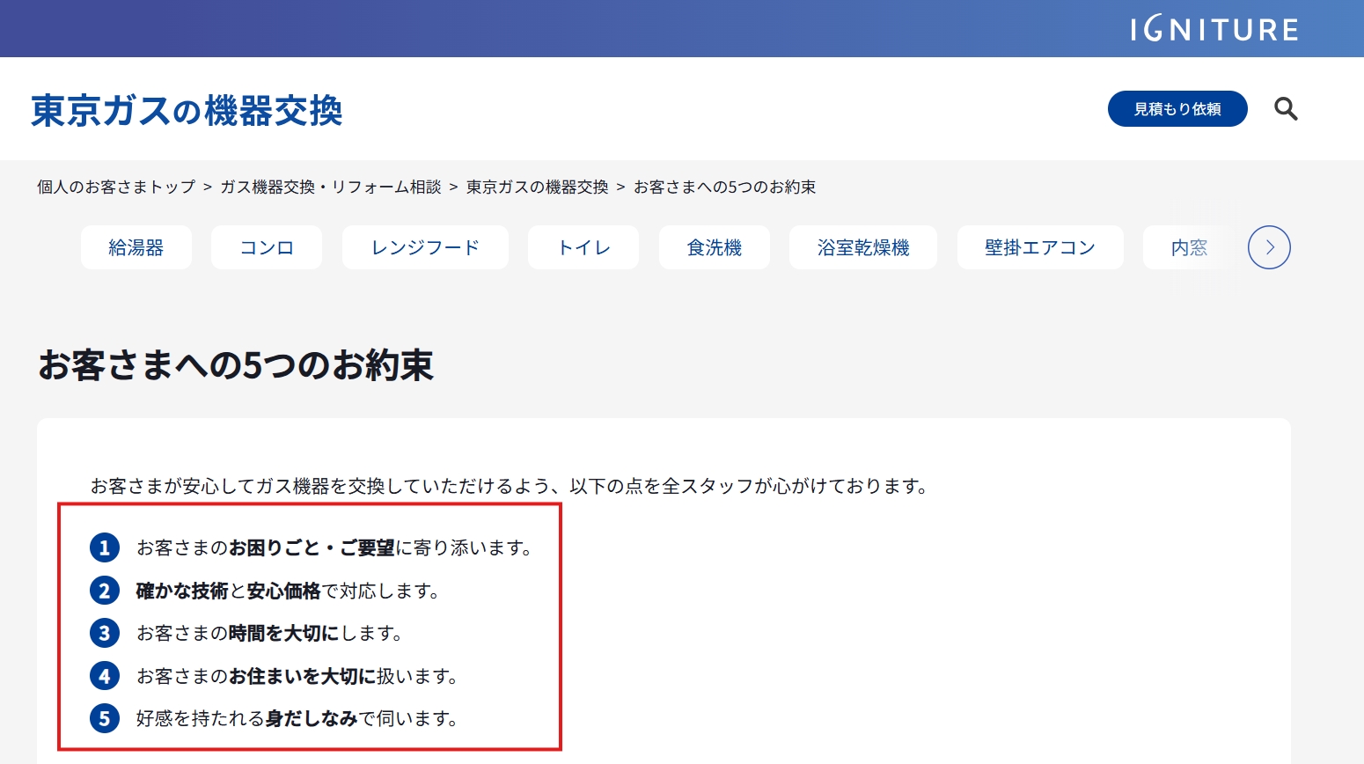Open the 浴室乾燥機 category
The height and width of the screenshot is (764, 1364).
(x=862, y=248)
